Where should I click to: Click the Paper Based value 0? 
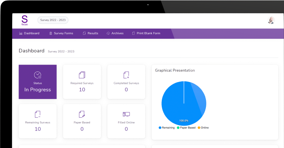tap(82, 129)
